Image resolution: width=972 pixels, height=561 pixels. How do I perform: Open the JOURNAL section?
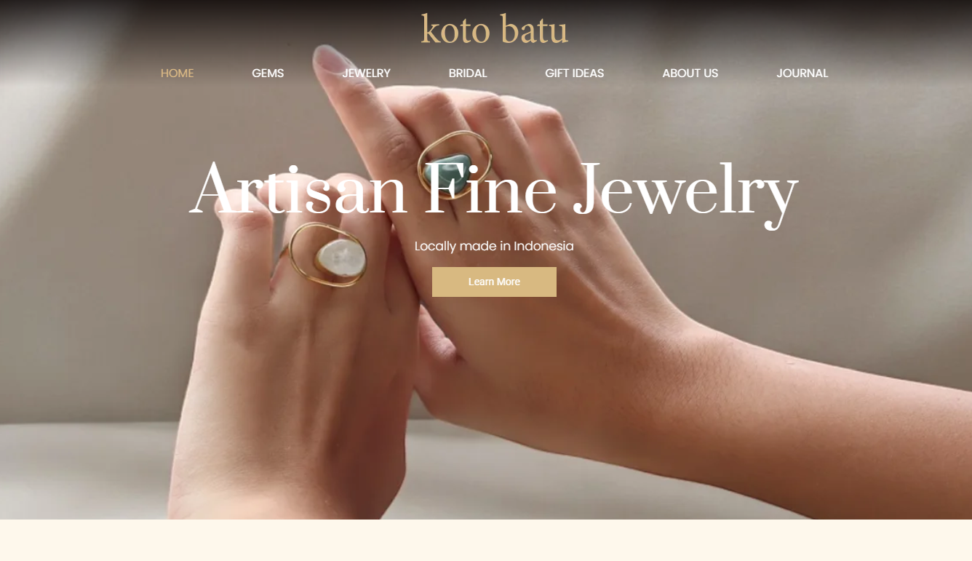802,73
